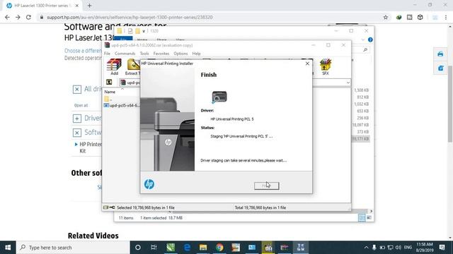Click the 812 KB size cell in Explorer
The image size is (453, 254).
(x=363, y=97)
